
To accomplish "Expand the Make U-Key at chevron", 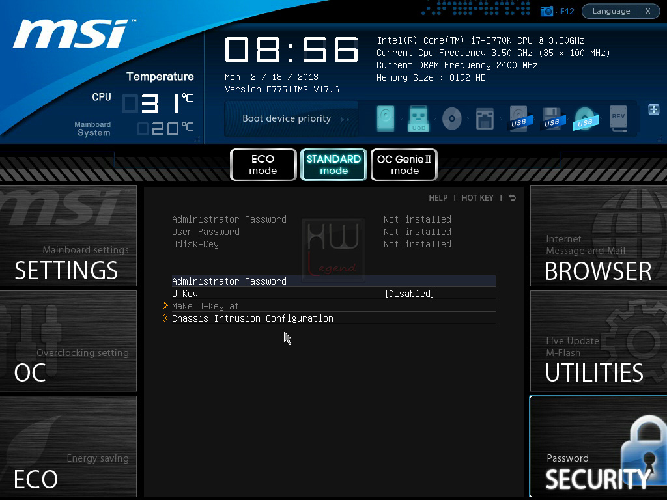I will pyautogui.click(x=165, y=306).
